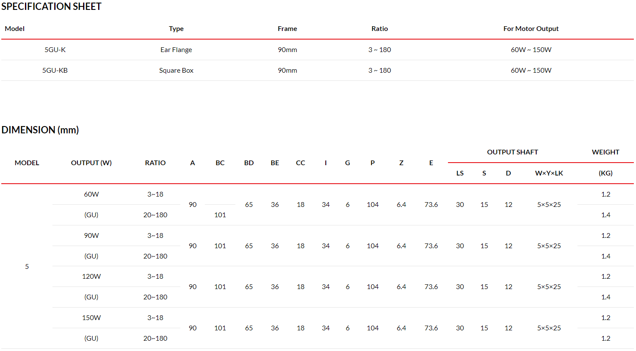The height and width of the screenshot is (351, 636).
Task: Click the 60W output cell in dimension table
Action: pos(91,194)
